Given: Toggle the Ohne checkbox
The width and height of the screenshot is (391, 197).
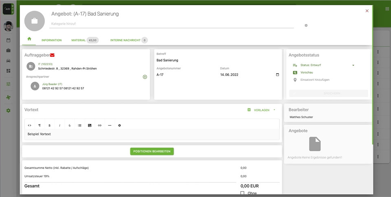Looking at the screenshot, I should coord(242,193).
